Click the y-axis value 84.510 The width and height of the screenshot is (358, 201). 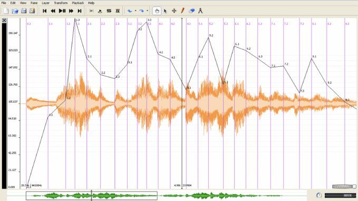tap(12, 119)
